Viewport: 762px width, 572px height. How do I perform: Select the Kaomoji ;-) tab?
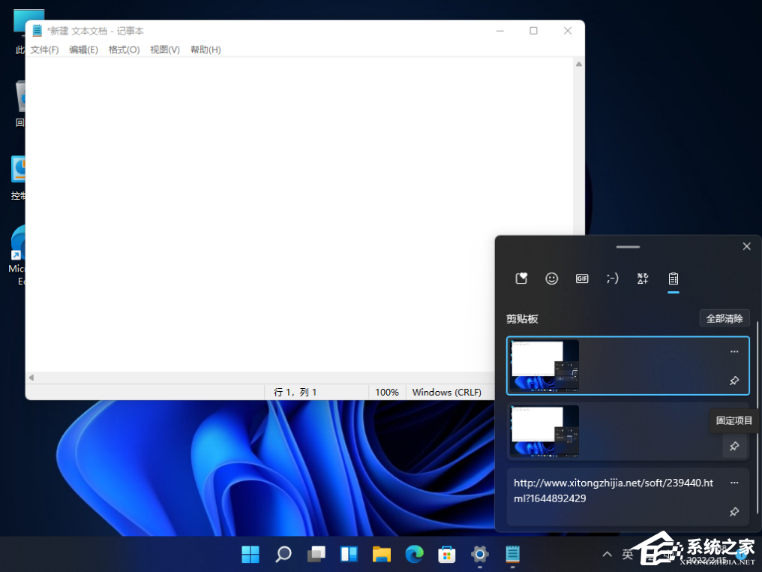pyautogui.click(x=612, y=278)
